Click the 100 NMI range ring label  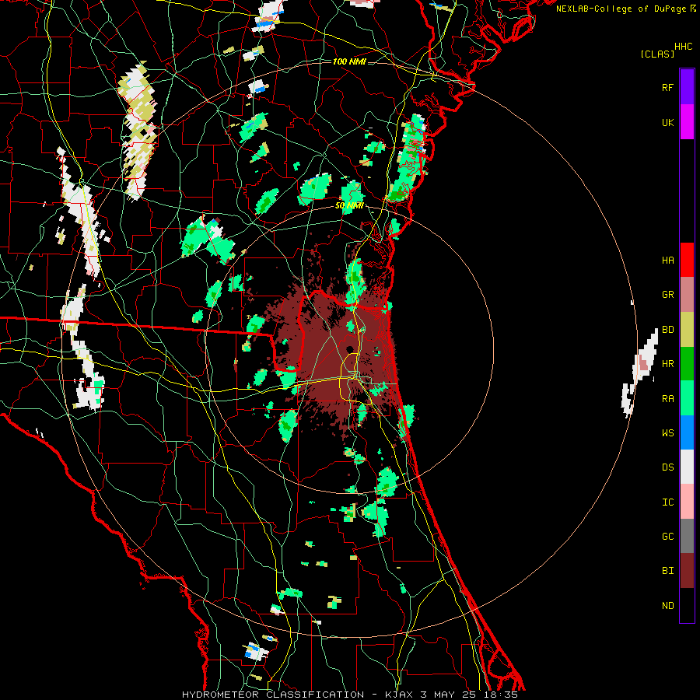pyautogui.click(x=348, y=61)
